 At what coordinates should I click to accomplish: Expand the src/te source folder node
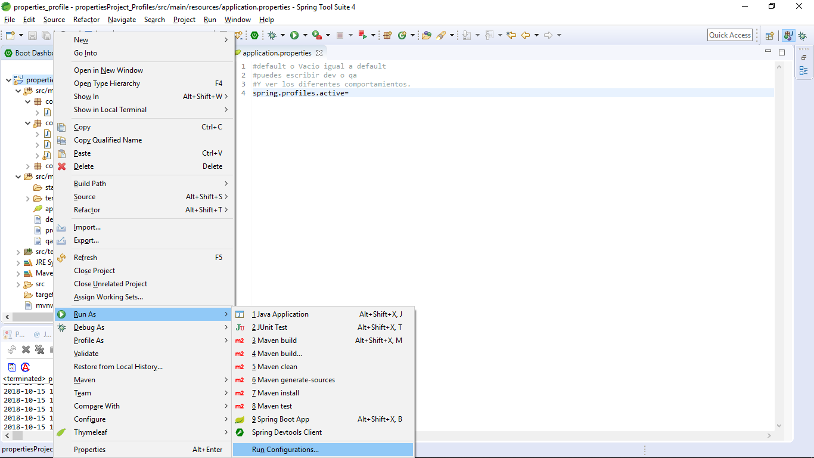coord(18,252)
